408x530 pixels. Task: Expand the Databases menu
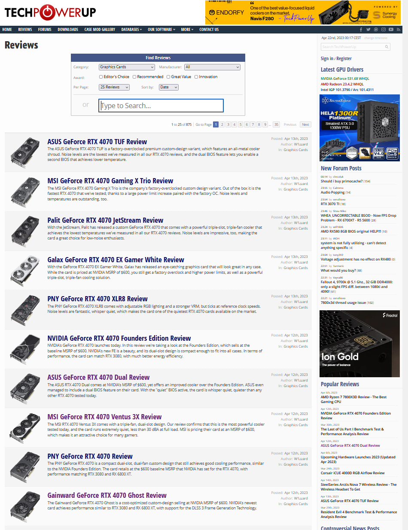click(x=131, y=30)
